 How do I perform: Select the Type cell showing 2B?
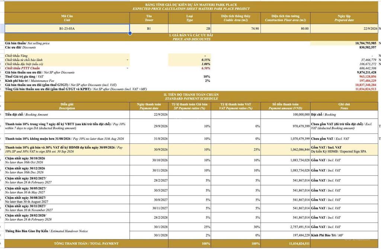pos(189,28)
